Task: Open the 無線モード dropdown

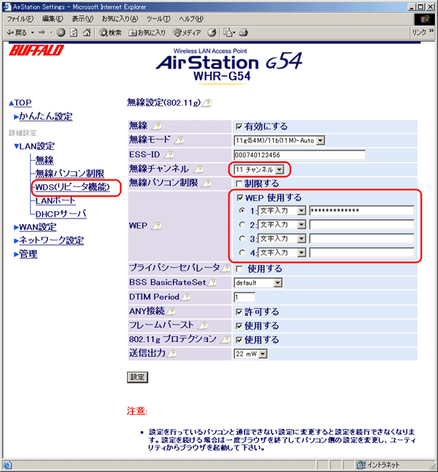Action: click(x=279, y=140)
